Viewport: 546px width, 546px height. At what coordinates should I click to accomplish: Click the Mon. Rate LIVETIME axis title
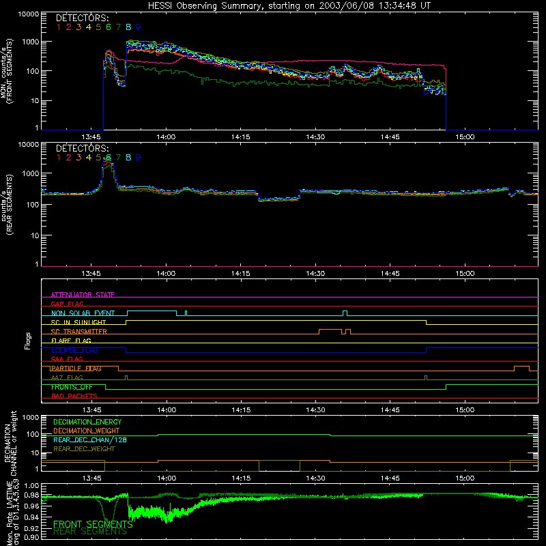tap(13, 513)
